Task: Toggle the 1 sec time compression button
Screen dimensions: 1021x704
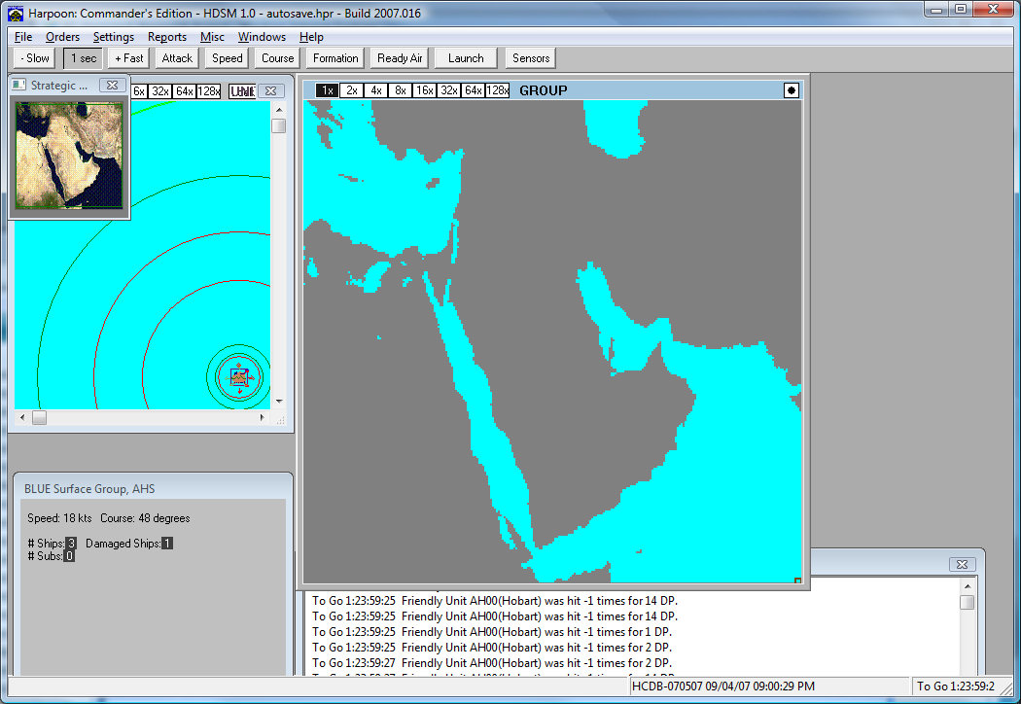Action: click(83, 58)
